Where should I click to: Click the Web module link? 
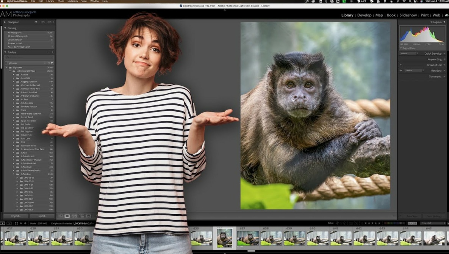(436, 15)
